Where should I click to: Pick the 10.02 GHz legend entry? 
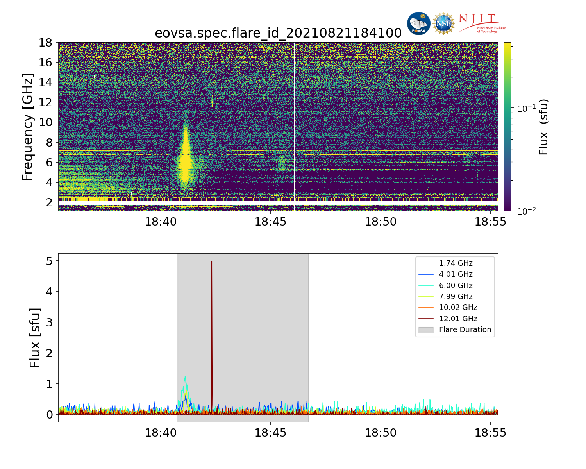(457, 308)
